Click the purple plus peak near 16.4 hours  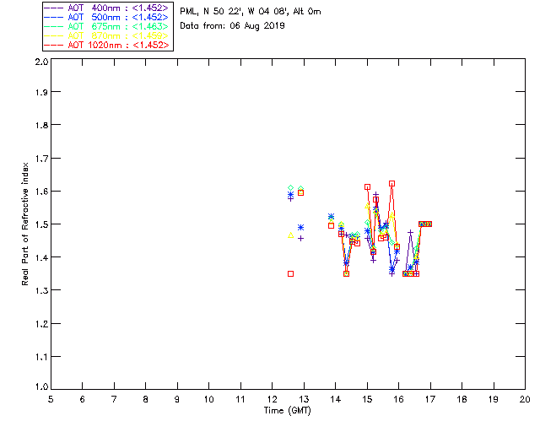coord(410,233)
